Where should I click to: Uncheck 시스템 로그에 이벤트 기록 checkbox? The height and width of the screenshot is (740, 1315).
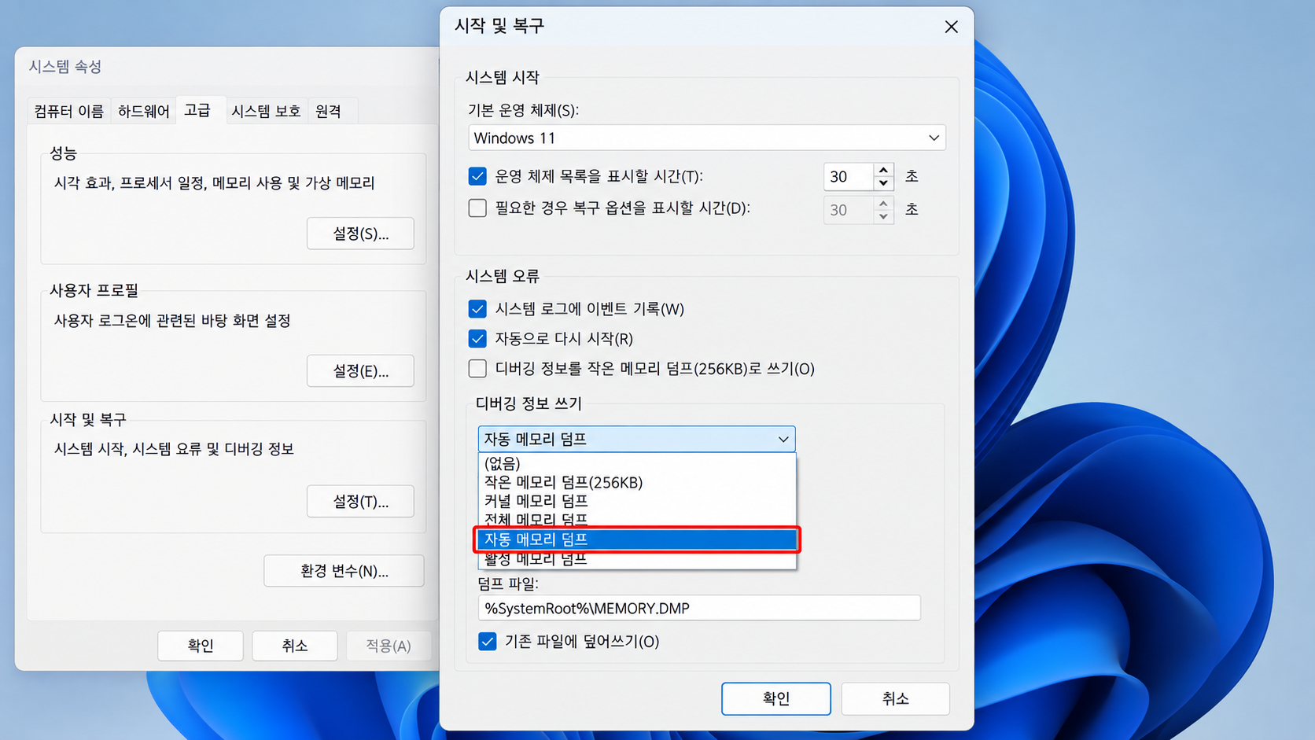point(477,309)
